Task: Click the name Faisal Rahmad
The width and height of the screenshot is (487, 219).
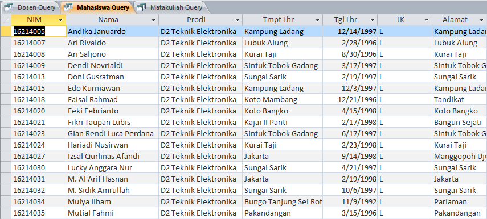Action: pos(93,100)
